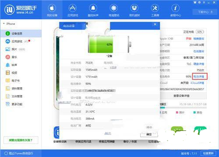Open the photos item in sidebar
The width and height of the screenshot is (219, 157).
pyautogui.click(x=21, y=49)
